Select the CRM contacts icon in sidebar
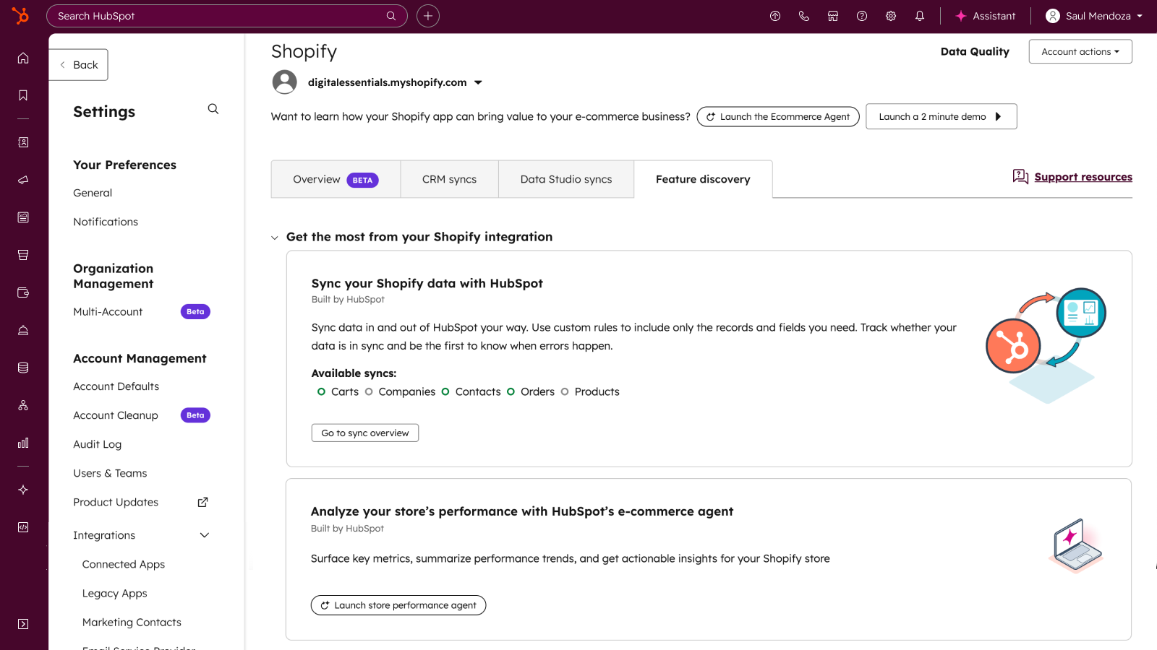Viewport: 1157px width, 650px height. coord(23,142)
